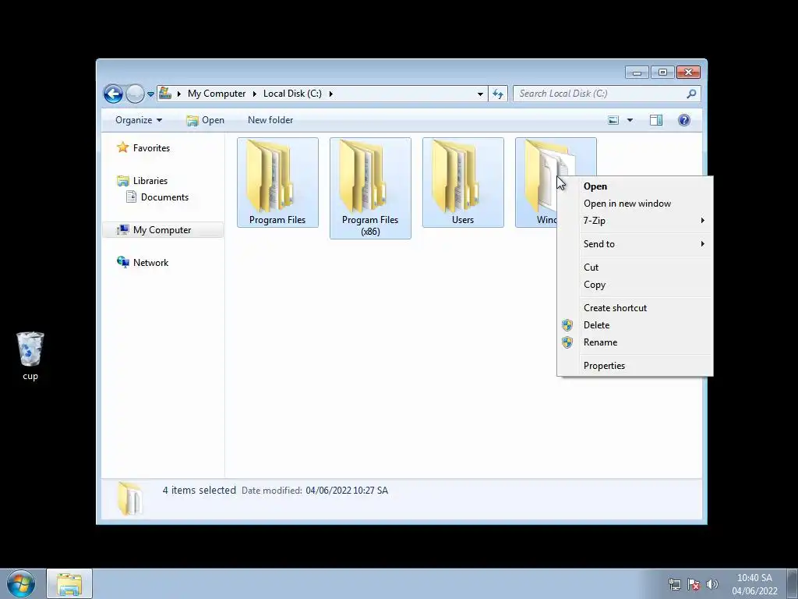Select the Program Files folder

(x=277, y=183)
